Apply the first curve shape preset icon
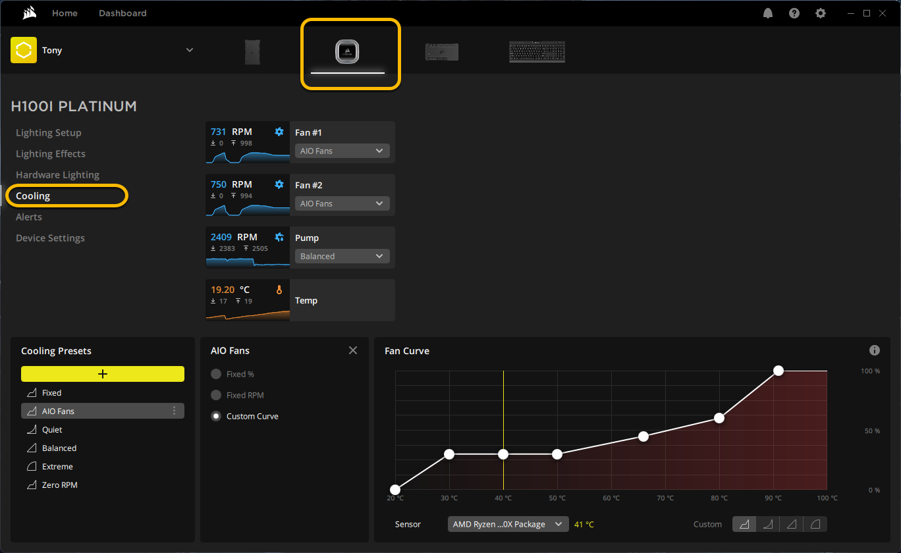This screenshot has width=901, height=553. (x=744, y=524)
